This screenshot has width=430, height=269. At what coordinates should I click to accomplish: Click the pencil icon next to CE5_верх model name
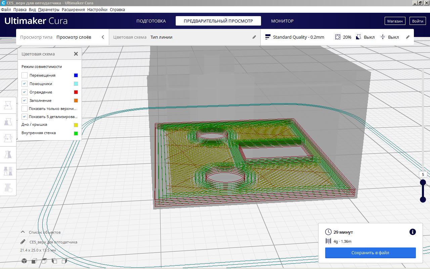point(23,242)
